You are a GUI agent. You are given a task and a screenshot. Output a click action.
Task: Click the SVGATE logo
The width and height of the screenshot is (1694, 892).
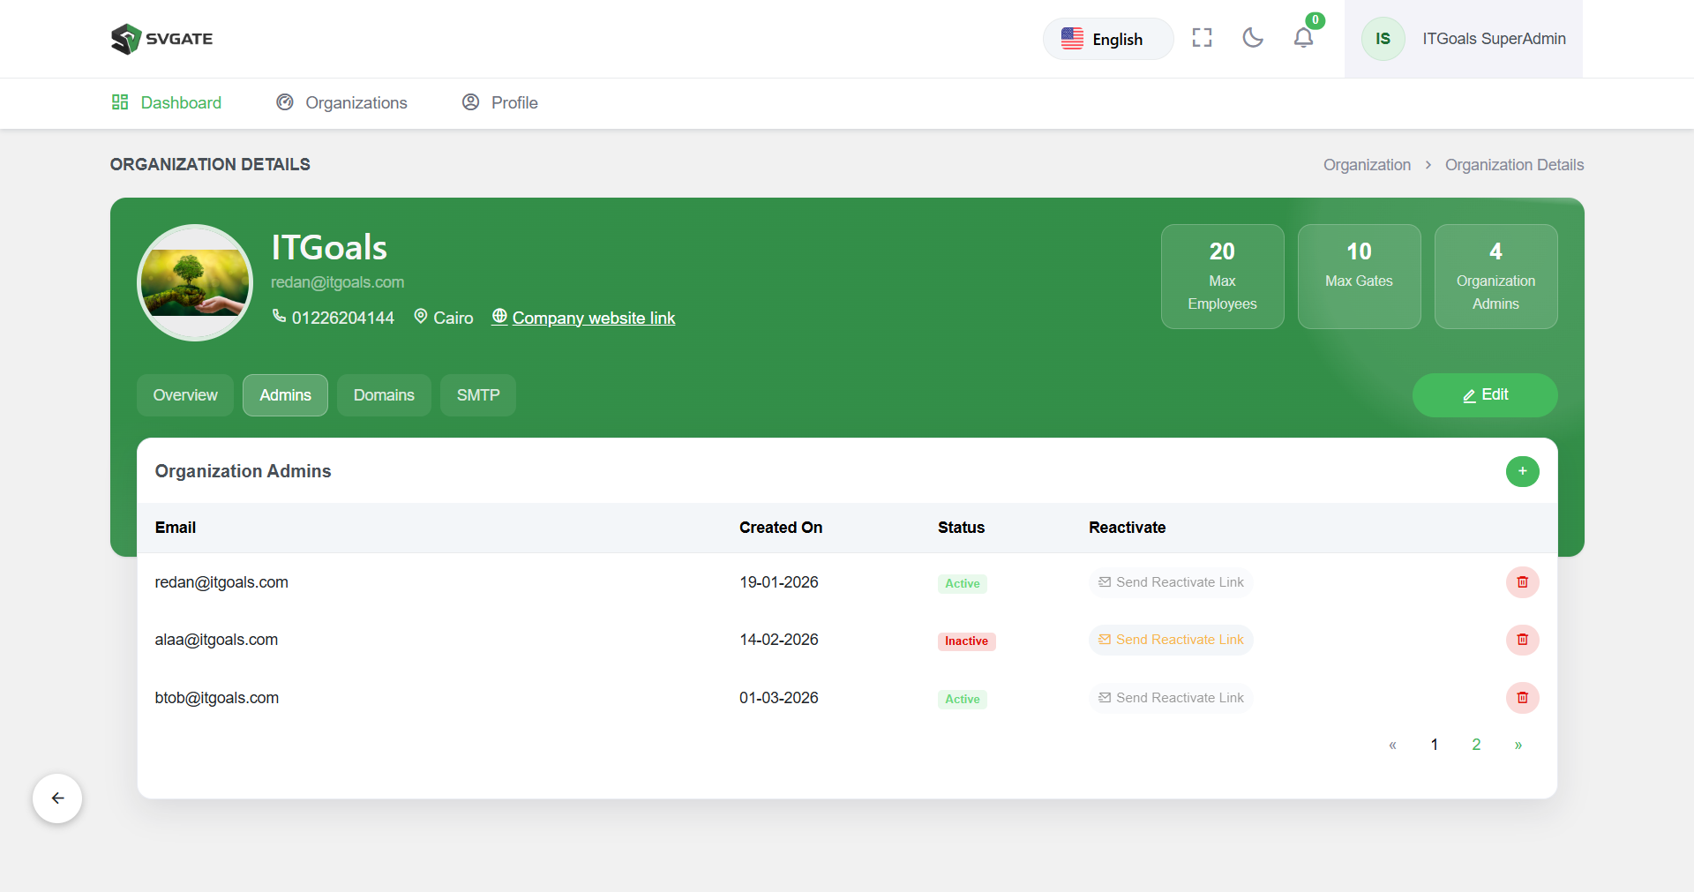pos(162,39)
